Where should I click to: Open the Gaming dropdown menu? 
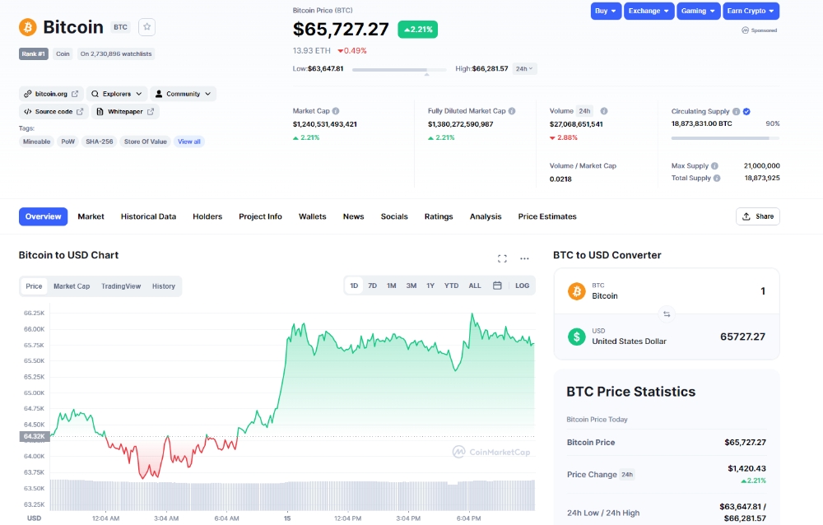(698, 11)
